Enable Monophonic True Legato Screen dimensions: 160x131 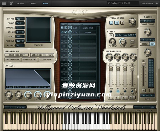coord(42,55)
